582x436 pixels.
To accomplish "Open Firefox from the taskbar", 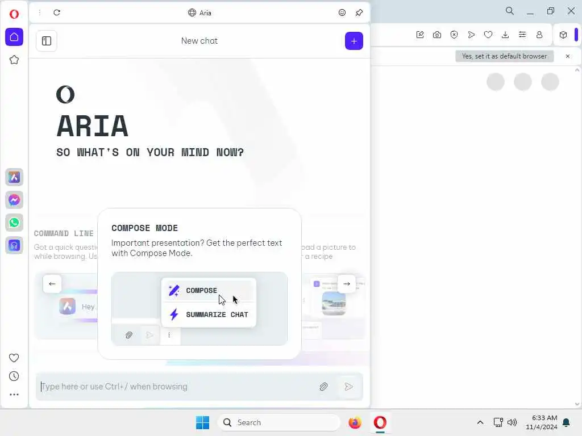I will (x=355, y=422).
